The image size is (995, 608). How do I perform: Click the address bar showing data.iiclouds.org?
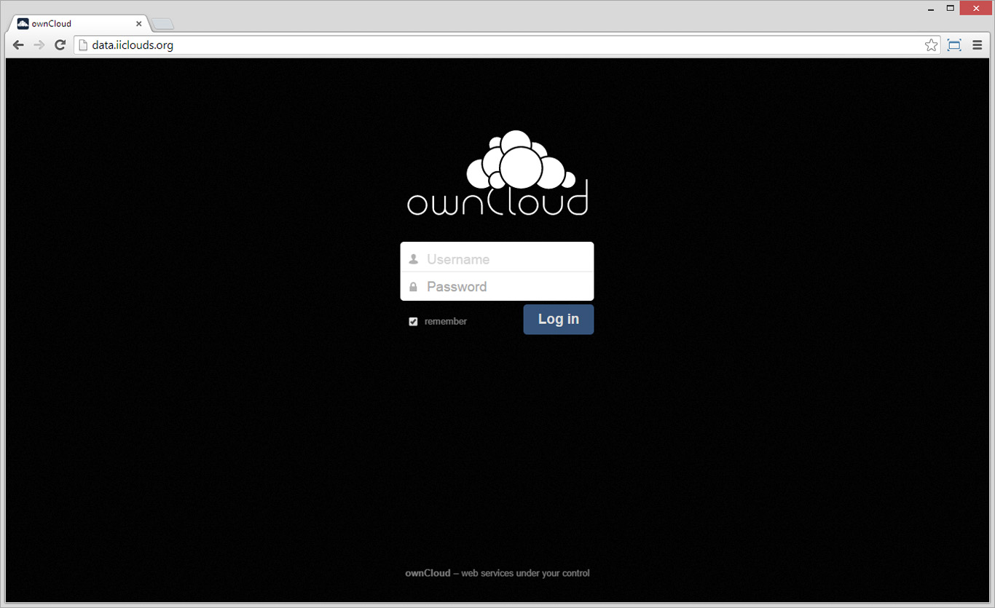coord(507,45)
